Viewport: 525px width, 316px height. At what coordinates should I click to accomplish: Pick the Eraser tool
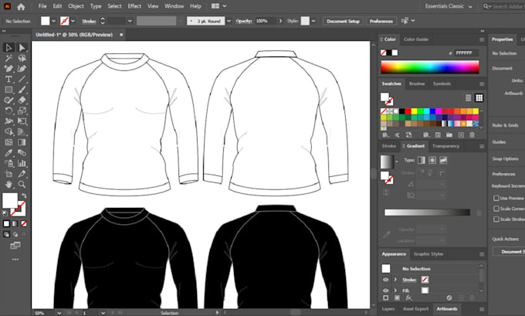[22, 100]
